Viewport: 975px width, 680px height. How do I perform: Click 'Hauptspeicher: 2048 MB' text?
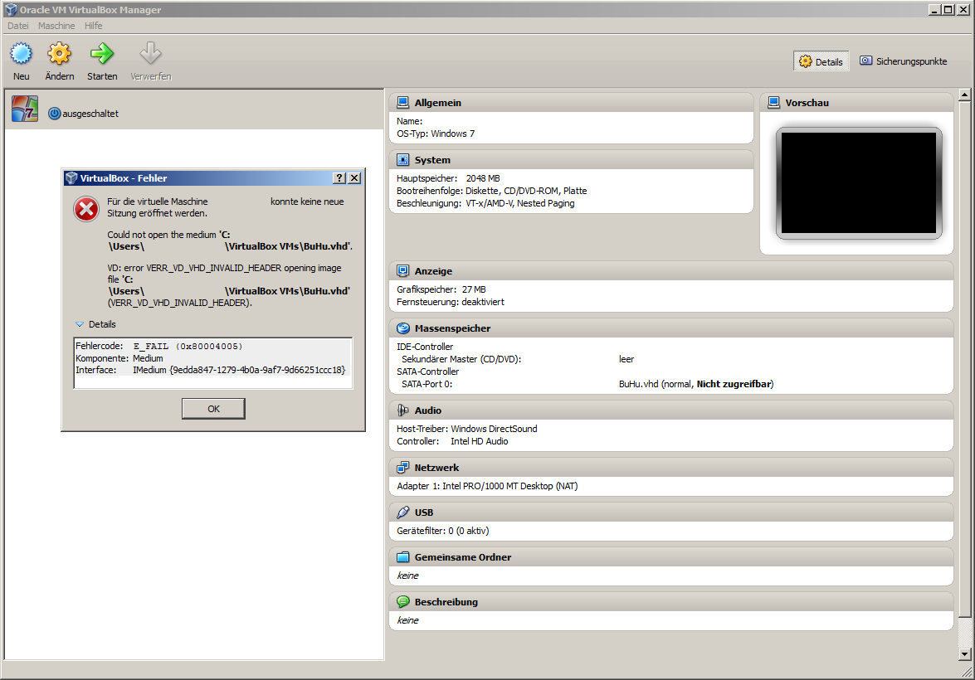coord(448,178)
